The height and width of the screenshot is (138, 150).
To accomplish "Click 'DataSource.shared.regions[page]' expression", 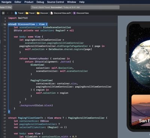I will (x=70, y=49).
